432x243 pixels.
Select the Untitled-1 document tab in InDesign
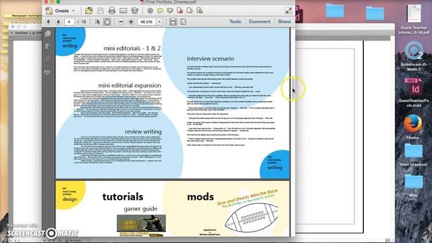pos(28,32)
